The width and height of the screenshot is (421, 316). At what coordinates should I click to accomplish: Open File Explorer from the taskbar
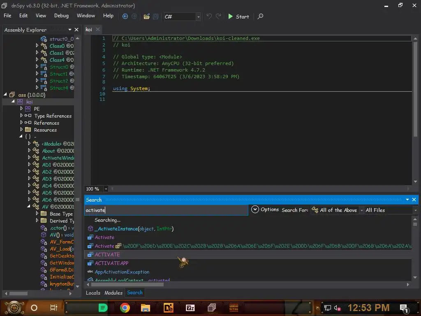coord(145,308)
